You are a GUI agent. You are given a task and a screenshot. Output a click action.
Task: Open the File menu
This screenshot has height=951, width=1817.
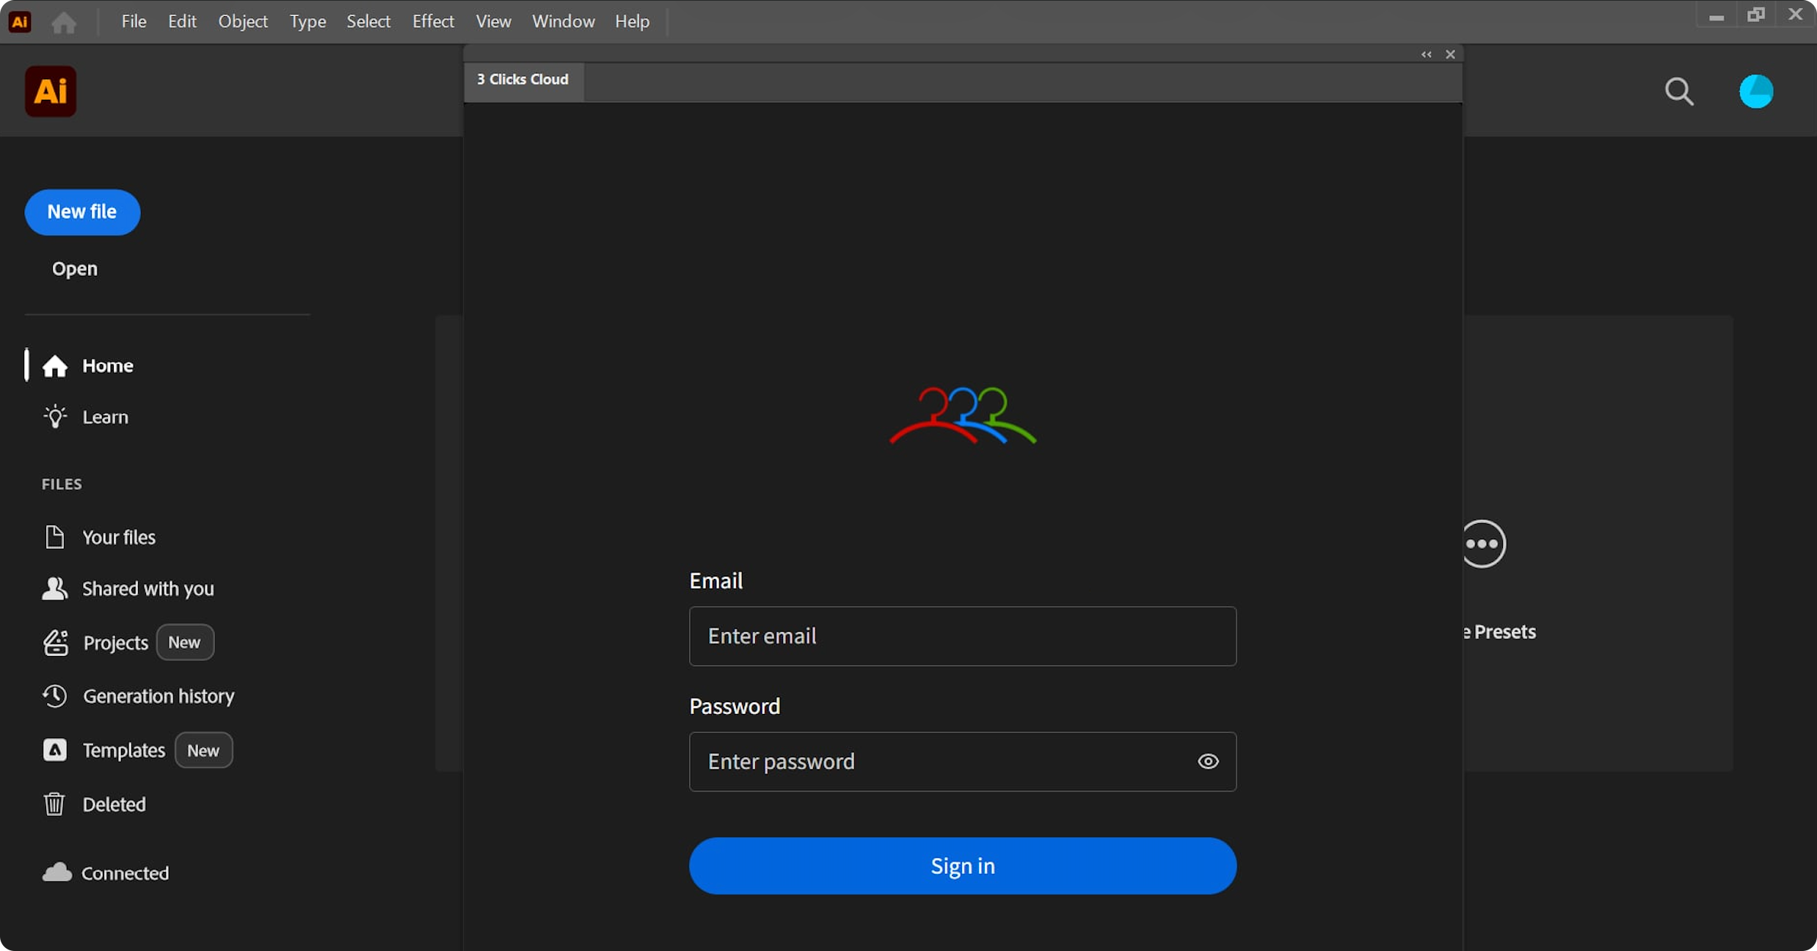coord(134,21)
